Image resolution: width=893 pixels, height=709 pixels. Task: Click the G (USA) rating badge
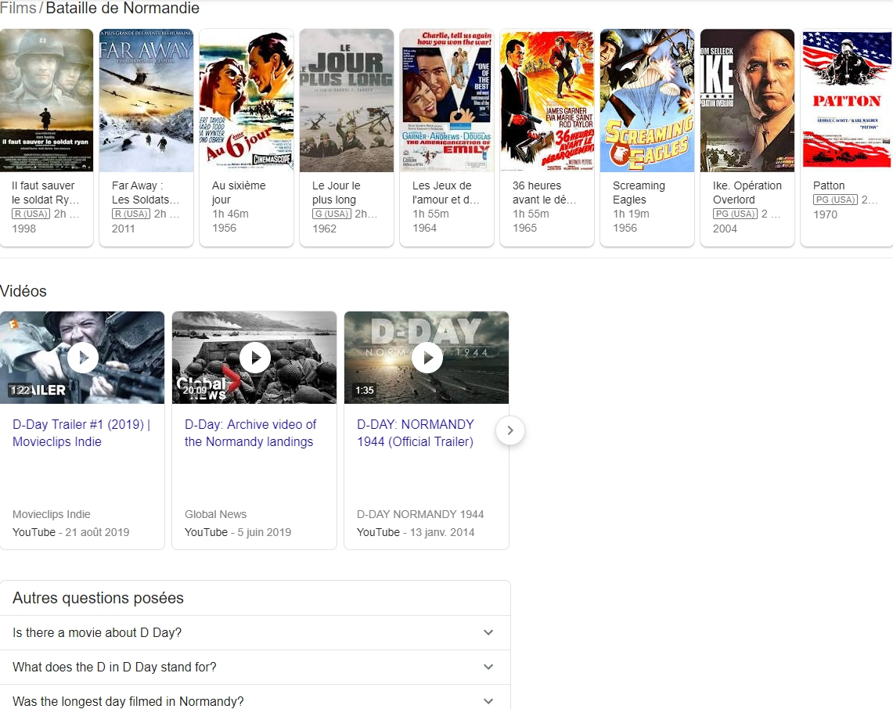click(x=332, y=214)
